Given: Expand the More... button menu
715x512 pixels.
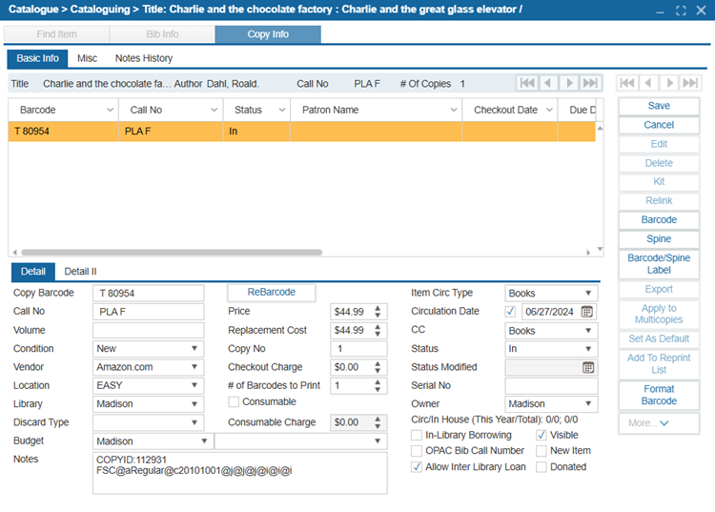Looking at the screenshot, I should pyautogui.click(x=659, y=423).
